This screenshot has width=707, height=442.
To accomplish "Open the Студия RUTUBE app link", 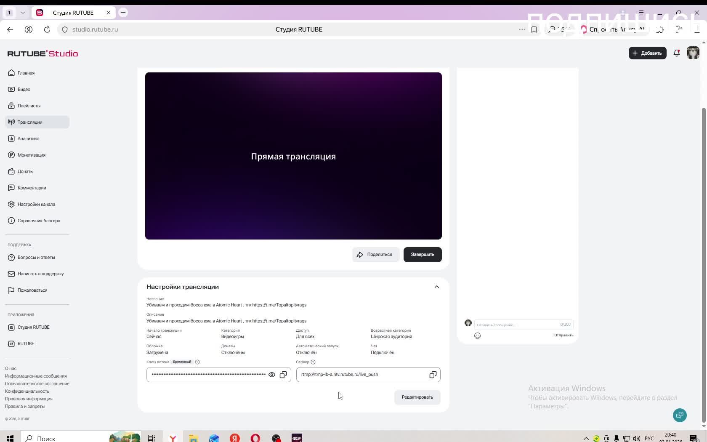I will [37, 327].
